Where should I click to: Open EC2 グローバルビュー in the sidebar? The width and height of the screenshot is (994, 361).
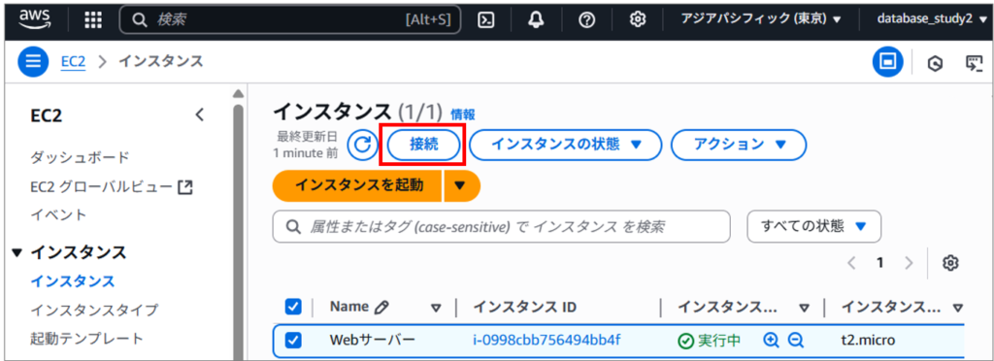111,186
